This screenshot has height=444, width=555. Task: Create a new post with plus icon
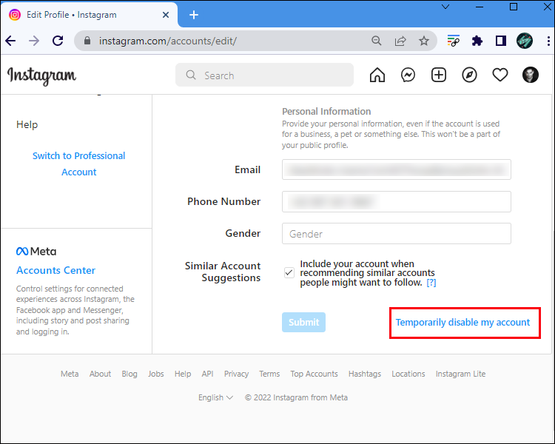click(x=439, y=75)
